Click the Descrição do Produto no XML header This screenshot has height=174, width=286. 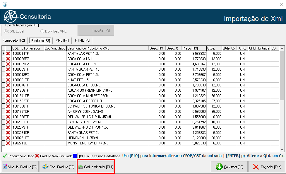pos(108,48)
